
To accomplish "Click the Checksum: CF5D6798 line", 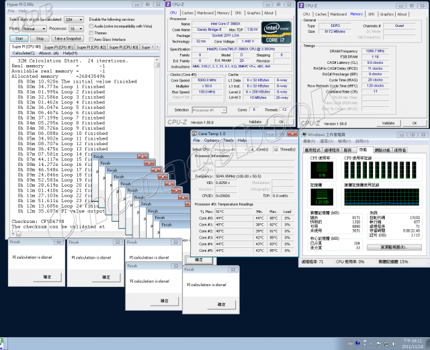I will tap(38, 221).
